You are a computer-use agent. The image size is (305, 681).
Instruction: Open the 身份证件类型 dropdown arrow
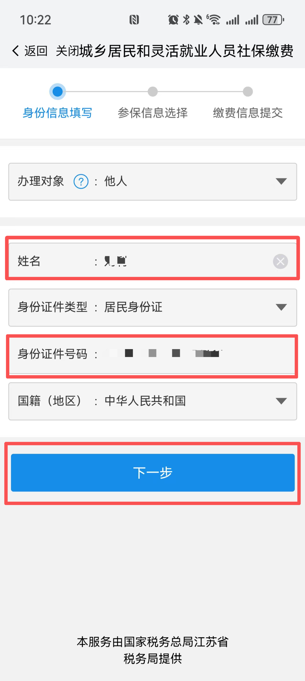click(281, 307)
